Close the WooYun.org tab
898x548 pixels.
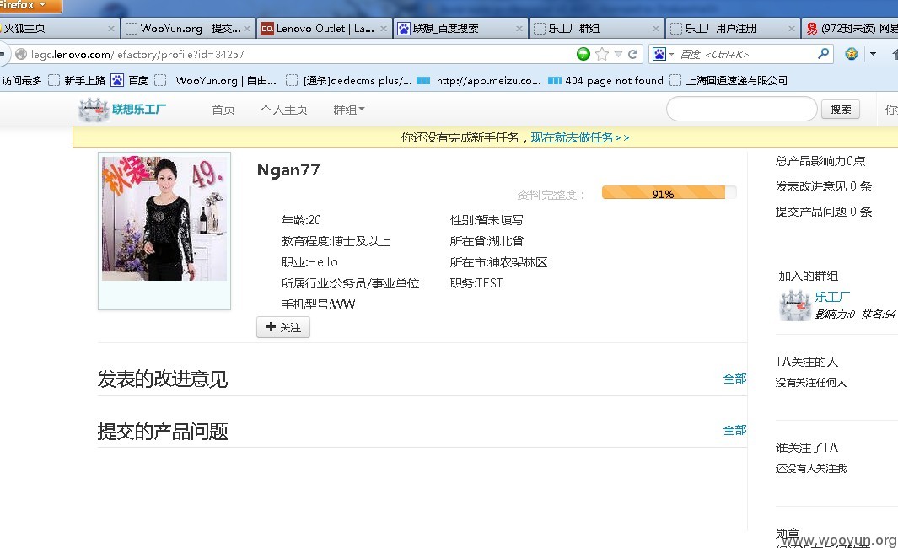coord(247,29)
